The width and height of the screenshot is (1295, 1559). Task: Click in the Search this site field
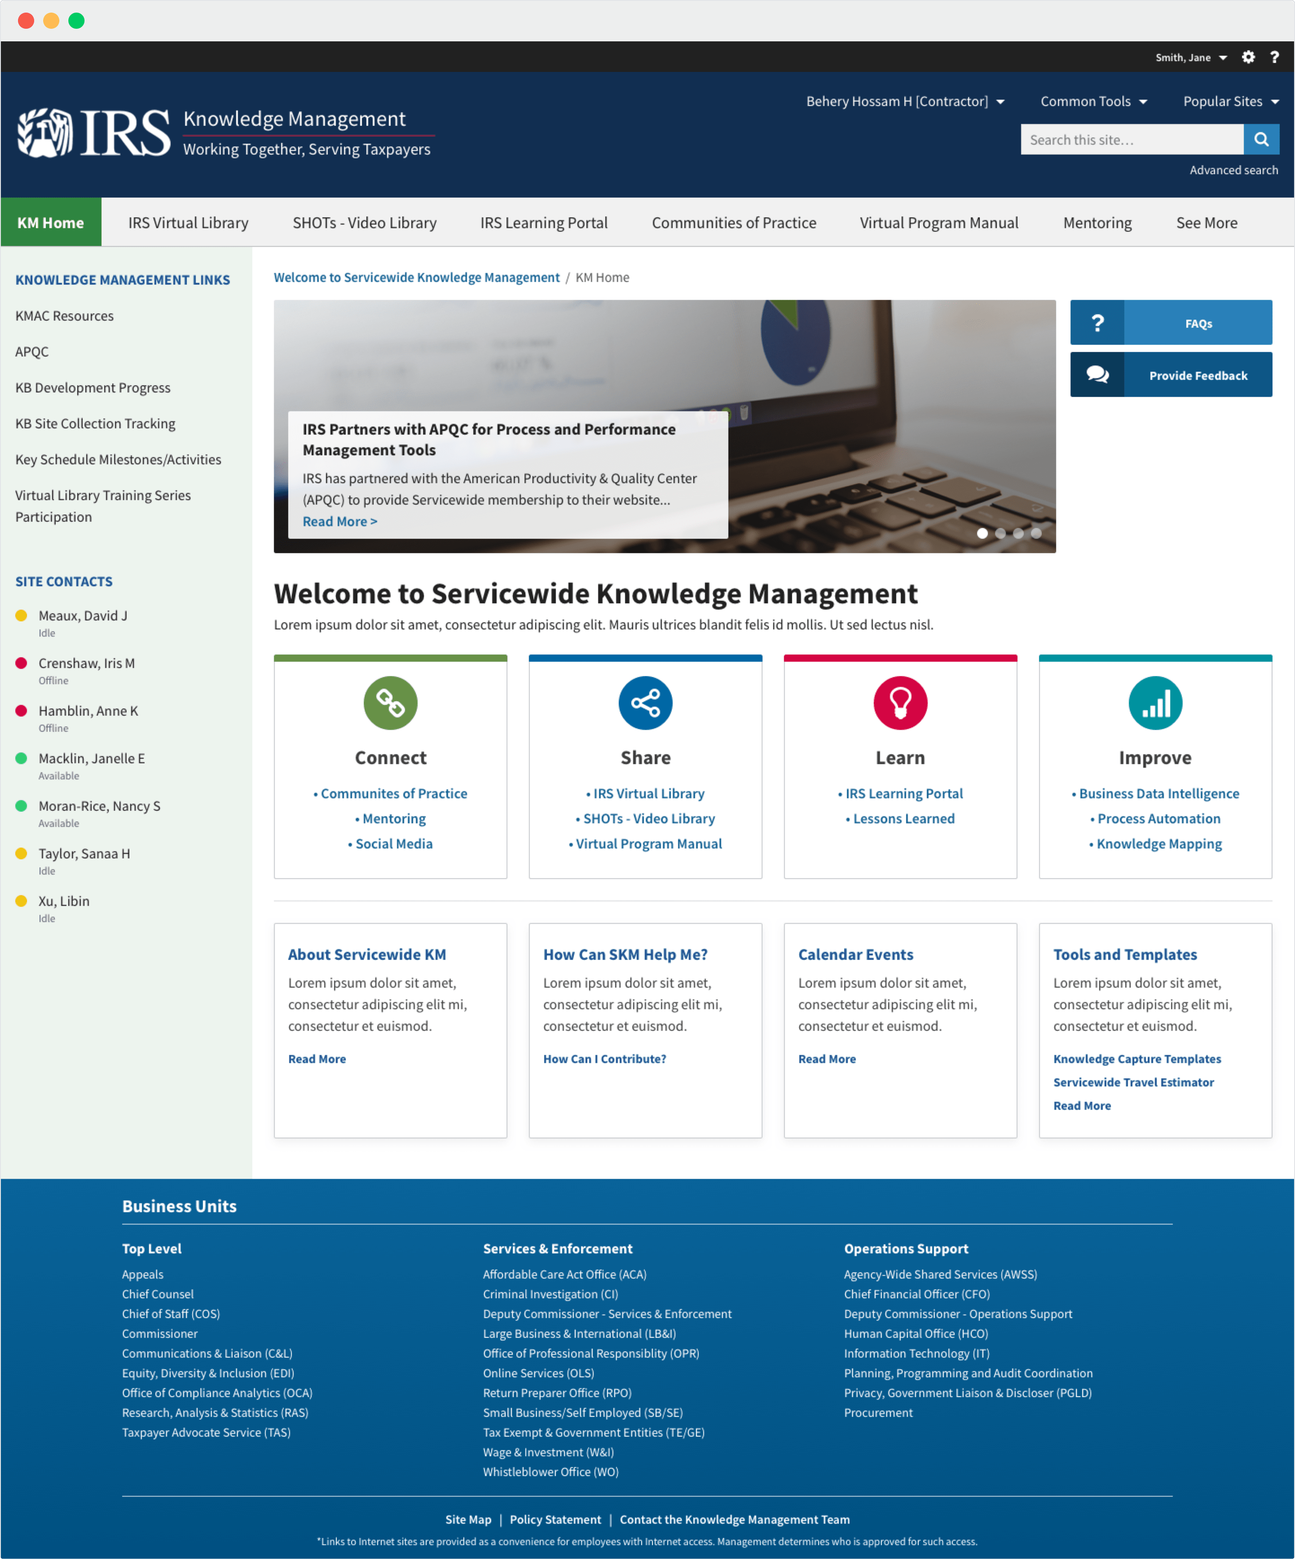[x=1131, y=139]
